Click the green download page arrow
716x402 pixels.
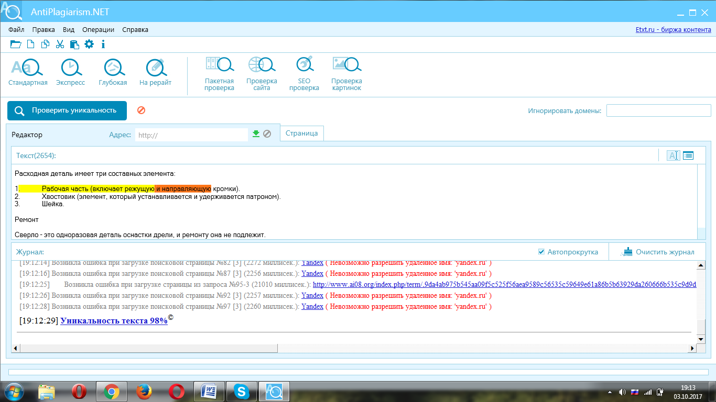[256, 134]
